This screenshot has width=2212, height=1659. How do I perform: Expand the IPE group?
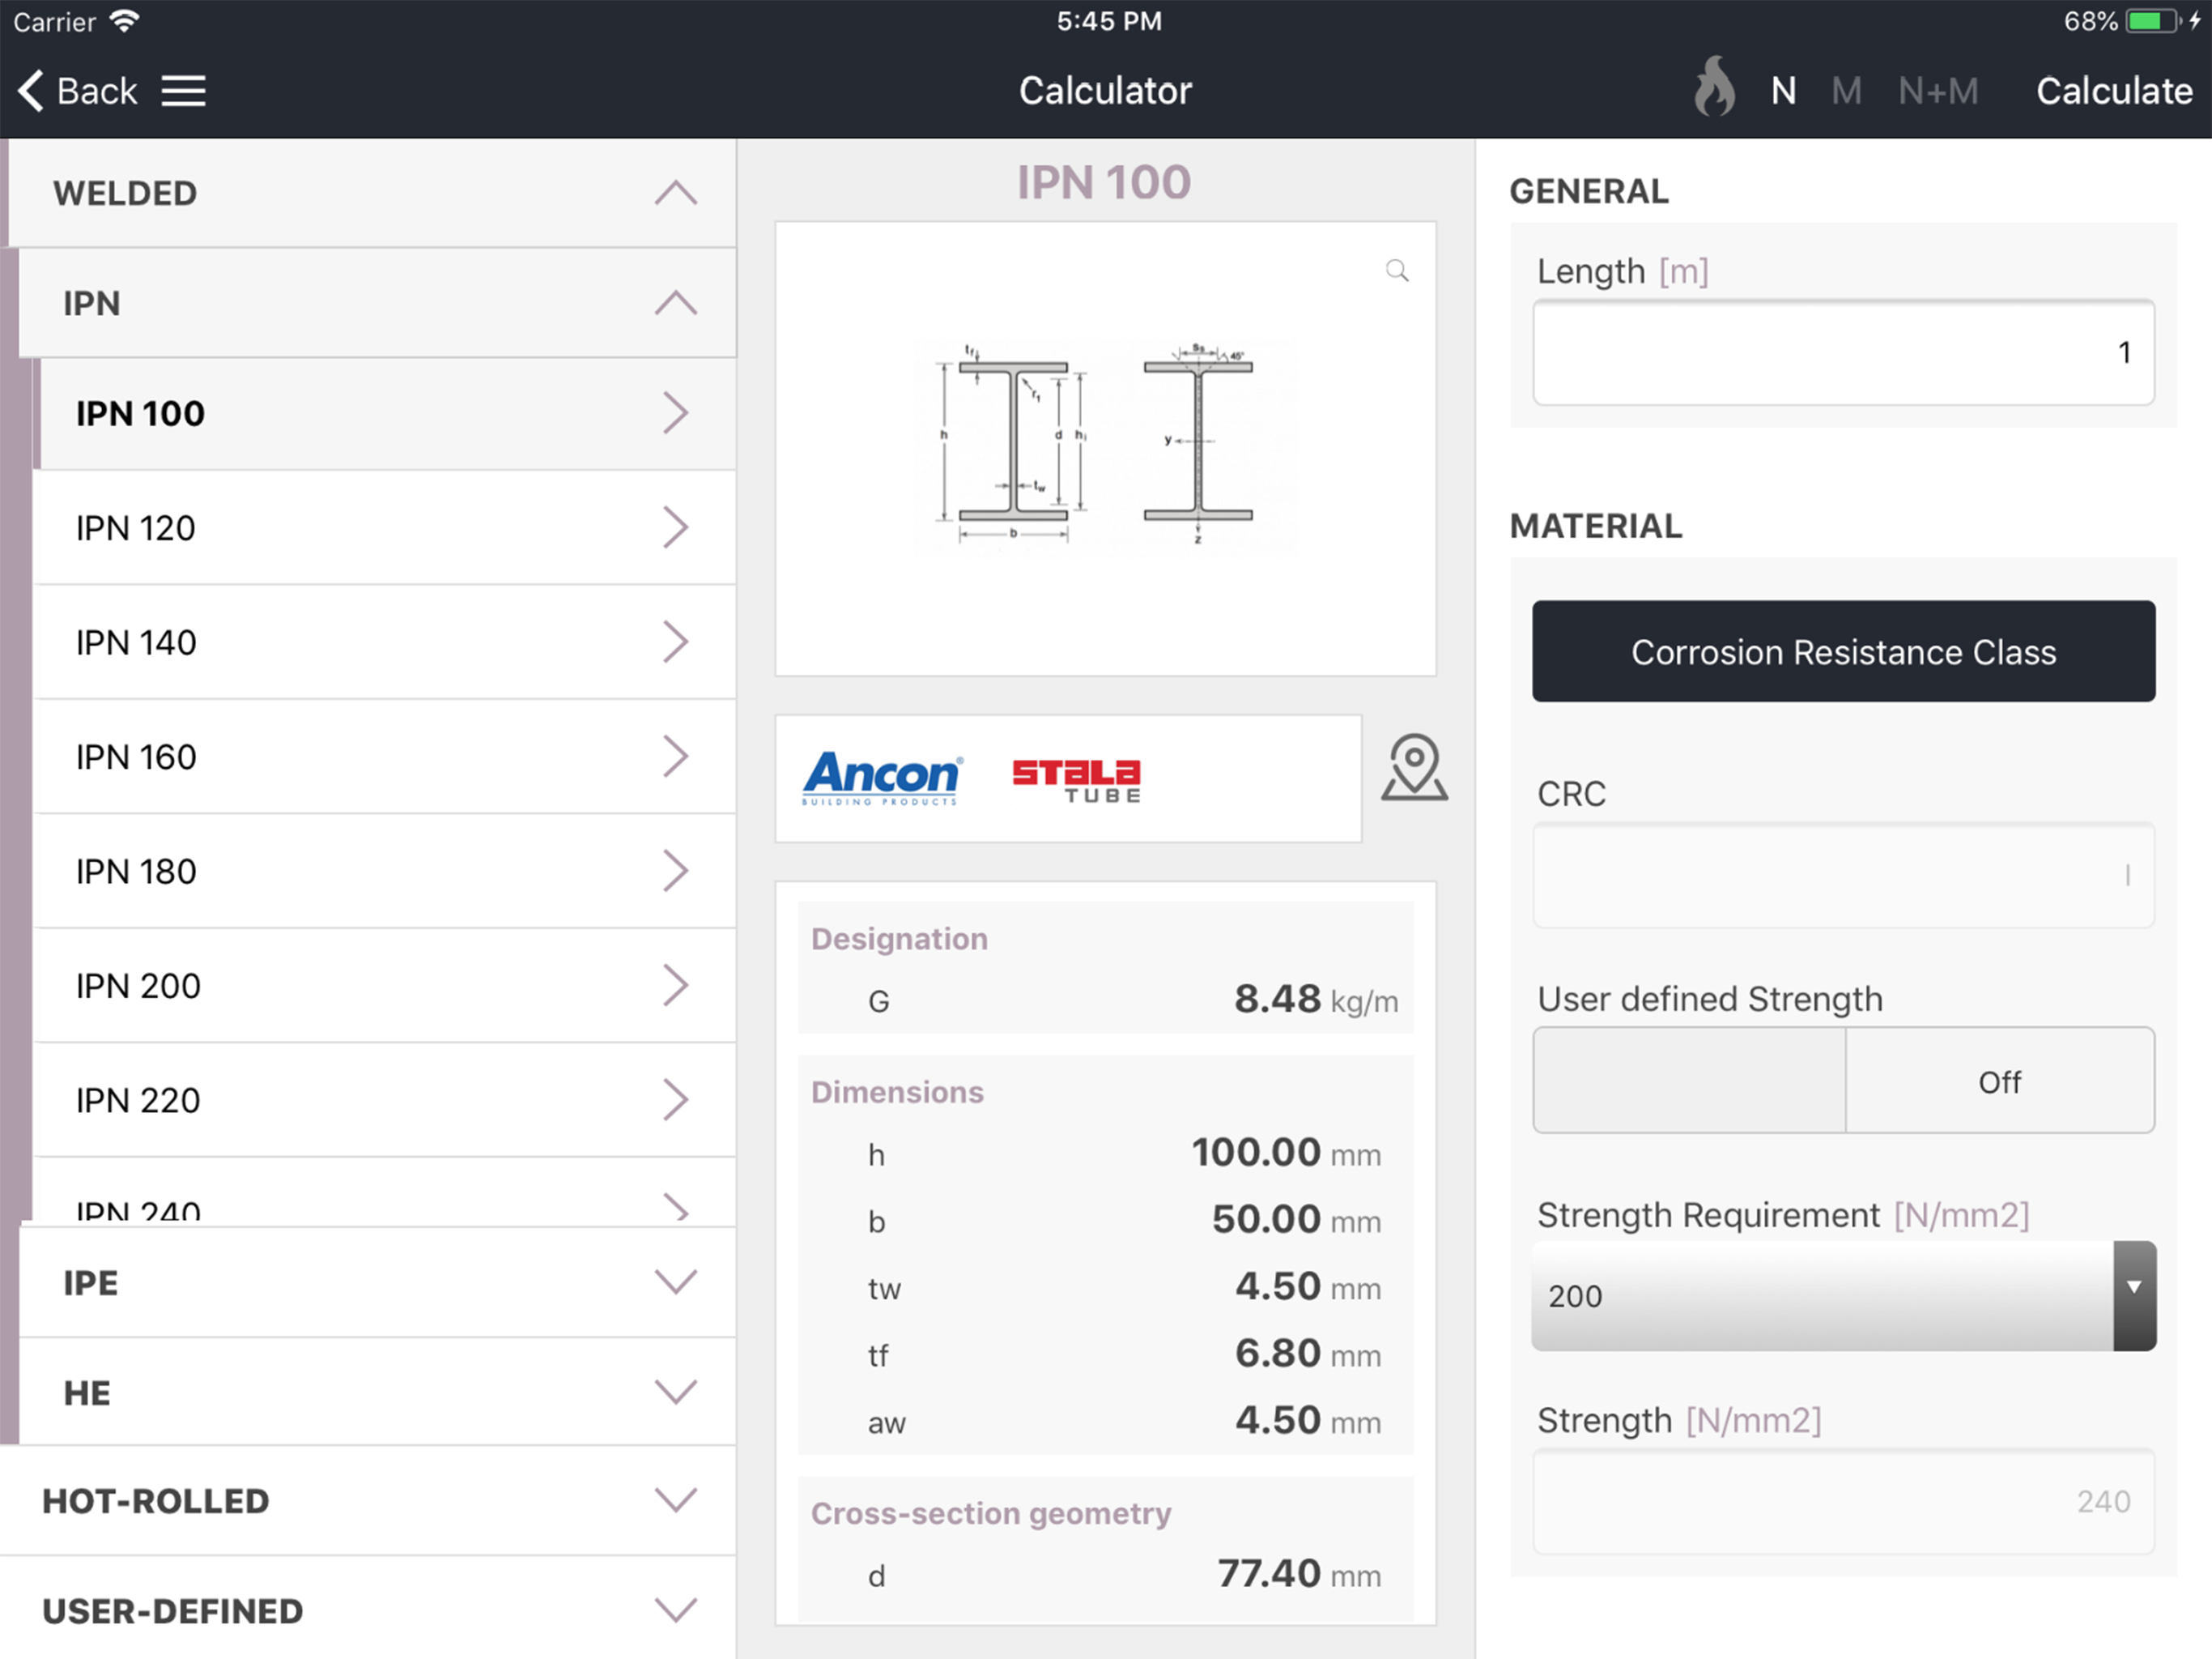377,1282
